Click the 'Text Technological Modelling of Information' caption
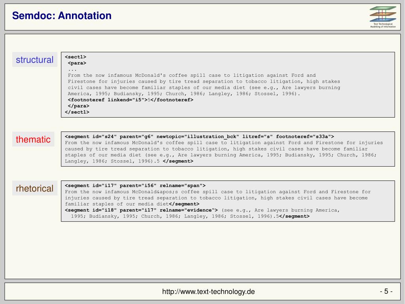This screenshot has width=405, height=304. [383, 25]
